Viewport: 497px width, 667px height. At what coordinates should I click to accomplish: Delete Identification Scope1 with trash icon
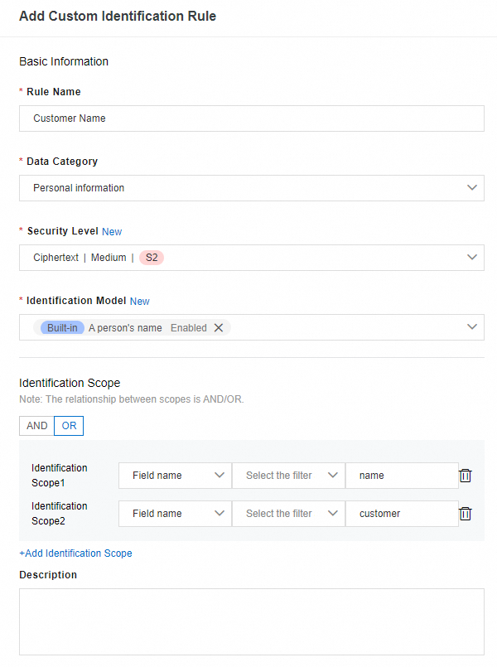466,476
